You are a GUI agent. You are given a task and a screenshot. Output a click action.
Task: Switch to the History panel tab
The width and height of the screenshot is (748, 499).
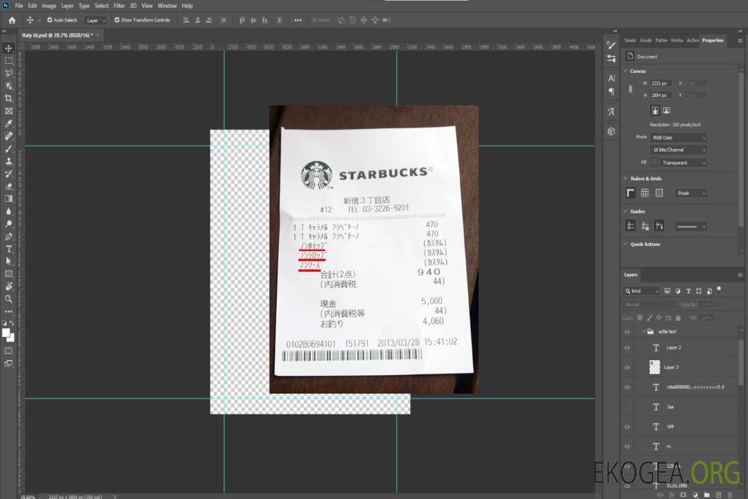pyautogui.click(x=677, y=41)
